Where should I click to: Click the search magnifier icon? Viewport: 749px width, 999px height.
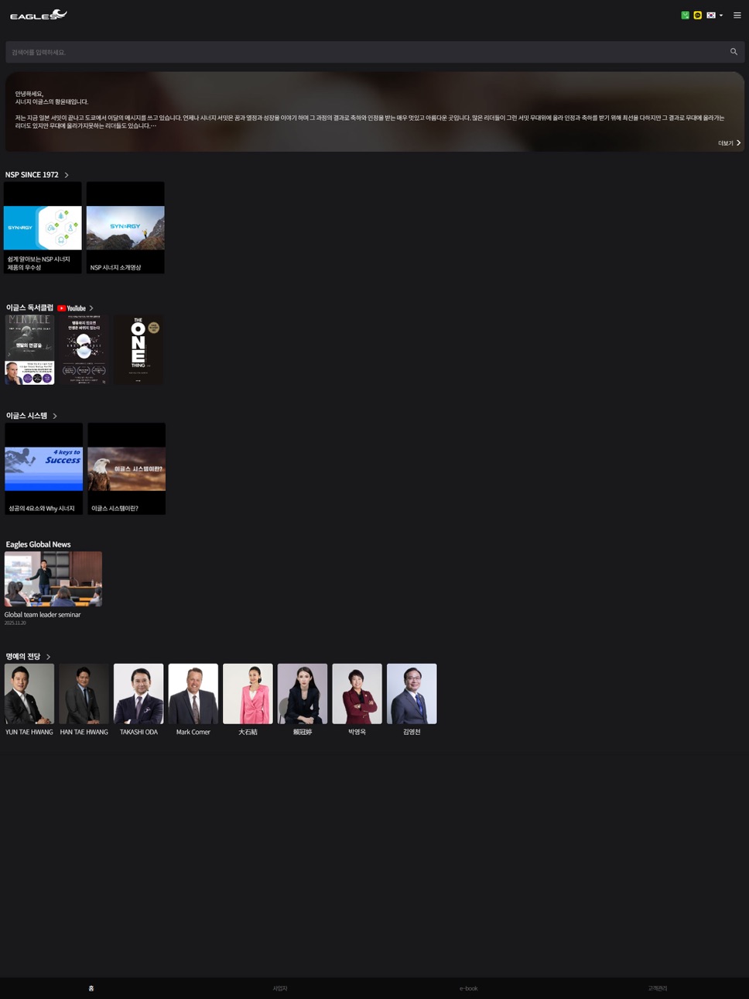click(x=734, y=52)
